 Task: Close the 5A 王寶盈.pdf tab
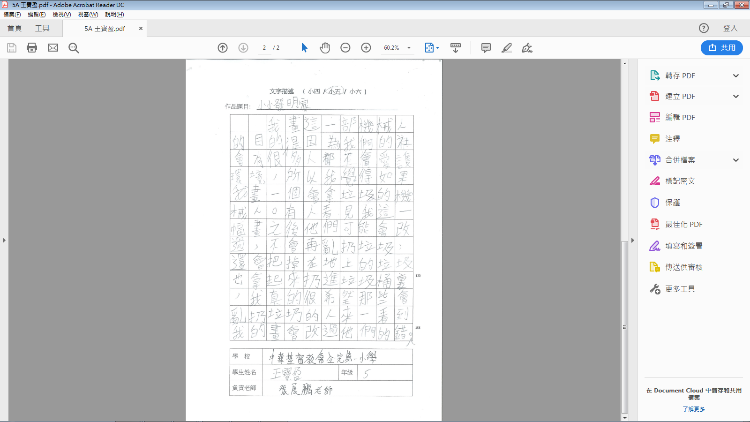(x=141, y=29)
